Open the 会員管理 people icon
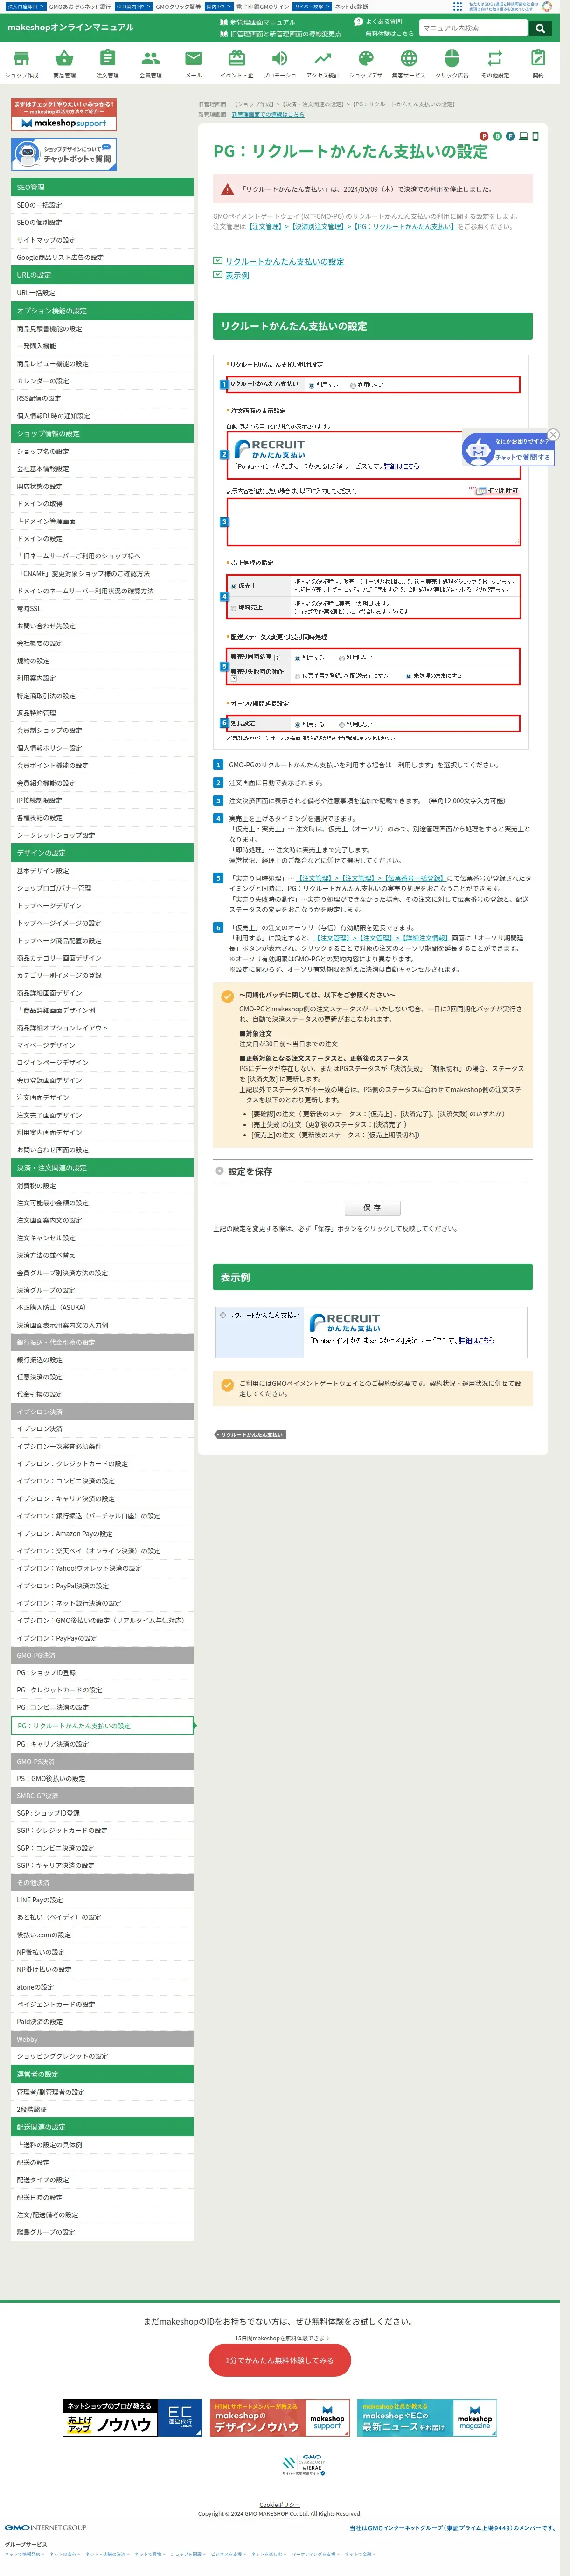570x2576 pixels. click(x=150, y=63)
